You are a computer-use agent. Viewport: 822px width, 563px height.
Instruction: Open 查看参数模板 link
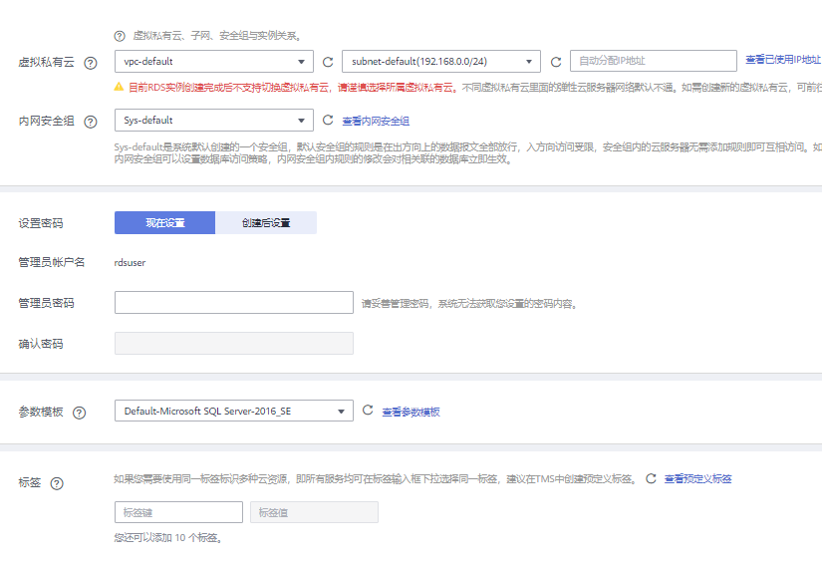click(411, 412)
